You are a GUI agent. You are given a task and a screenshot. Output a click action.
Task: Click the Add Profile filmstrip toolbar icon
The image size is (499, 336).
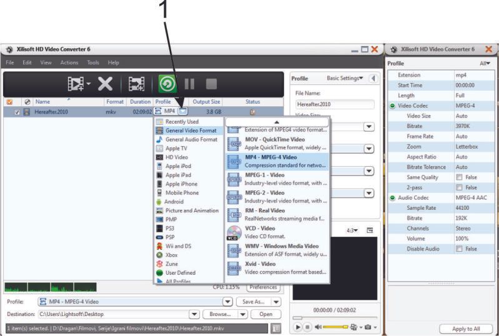coord(136,84)
